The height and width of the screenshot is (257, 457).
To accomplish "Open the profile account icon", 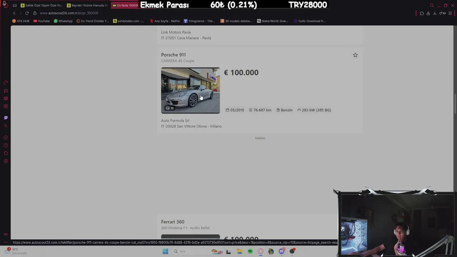I will click(428, 13).
